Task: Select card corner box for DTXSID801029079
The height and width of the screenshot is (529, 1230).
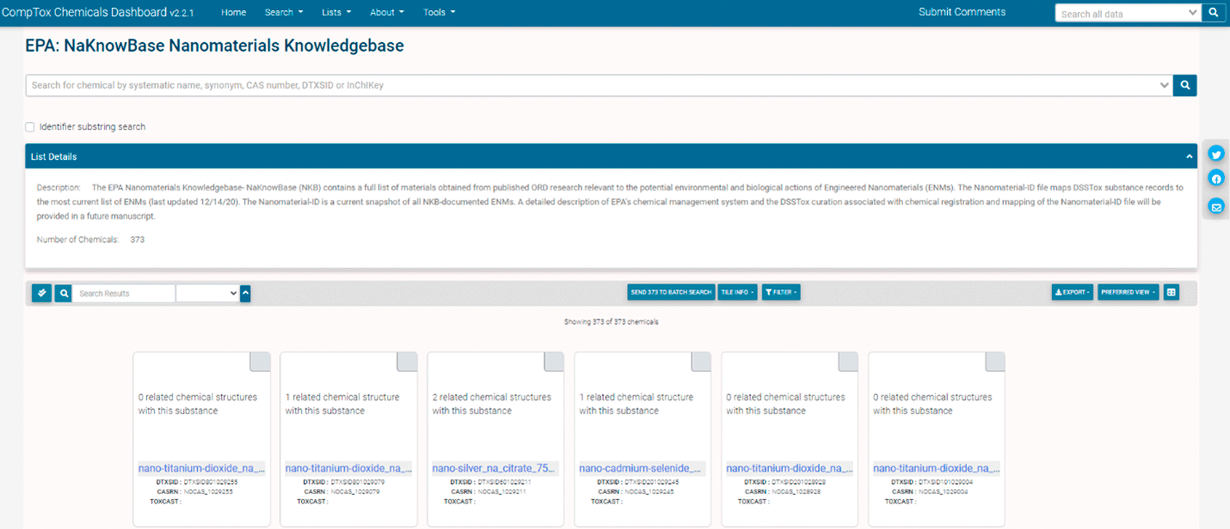Action: [x=407, y=361]
